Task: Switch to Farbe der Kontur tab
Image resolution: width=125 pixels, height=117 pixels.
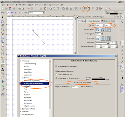Action: (x=93, y=21)
